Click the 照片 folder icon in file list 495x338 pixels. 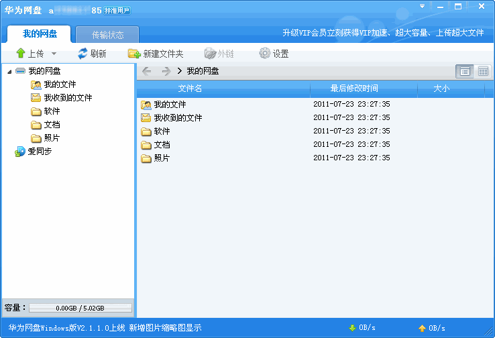coord(146,158)
